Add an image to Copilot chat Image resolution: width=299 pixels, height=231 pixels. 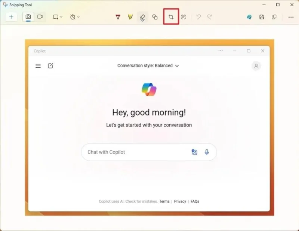(194, 152)
